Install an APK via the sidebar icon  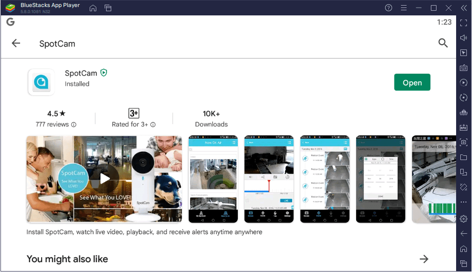click(x=464, y=127)
